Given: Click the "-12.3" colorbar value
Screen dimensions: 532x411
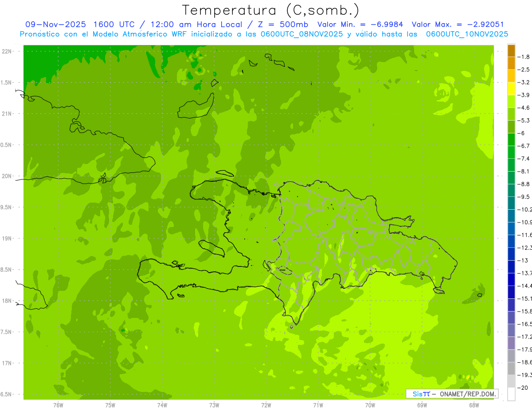Looking at the screenshot, I should [x=525, y=247].
